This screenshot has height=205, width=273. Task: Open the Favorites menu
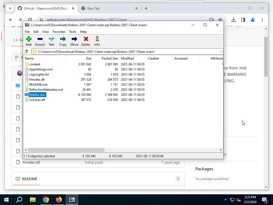point(59,32)
